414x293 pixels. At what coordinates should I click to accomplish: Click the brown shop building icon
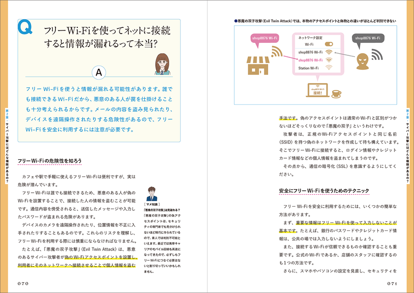258,66
